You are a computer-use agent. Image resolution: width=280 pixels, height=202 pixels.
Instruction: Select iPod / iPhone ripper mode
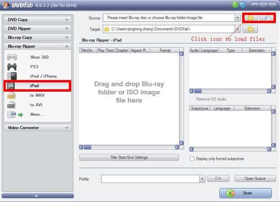coord(43,76)
